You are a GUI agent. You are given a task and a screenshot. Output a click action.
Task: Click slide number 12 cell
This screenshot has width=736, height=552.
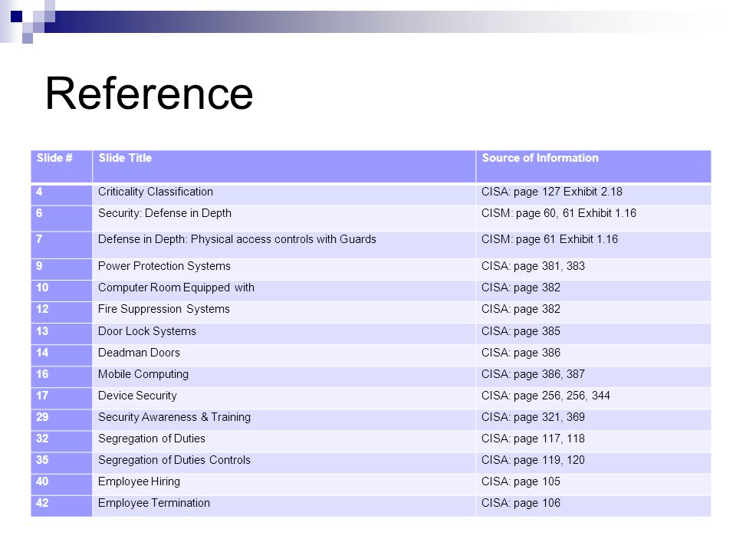61,312
